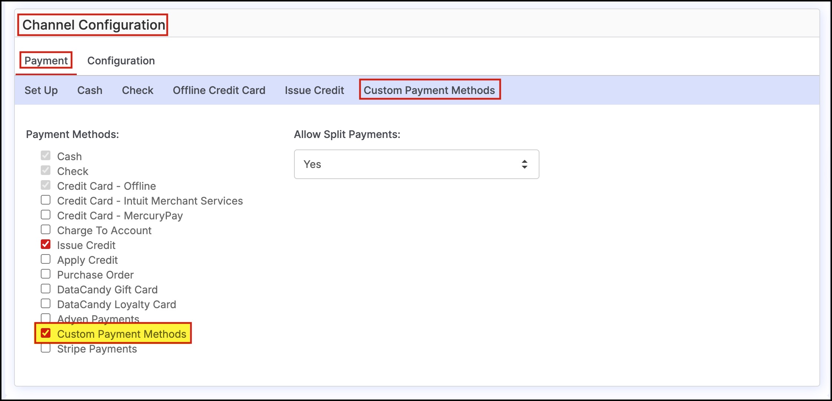Switch to the Configuration tab
Image resolution: width=832 pixels, height=401 pixels.
(121, 61)
